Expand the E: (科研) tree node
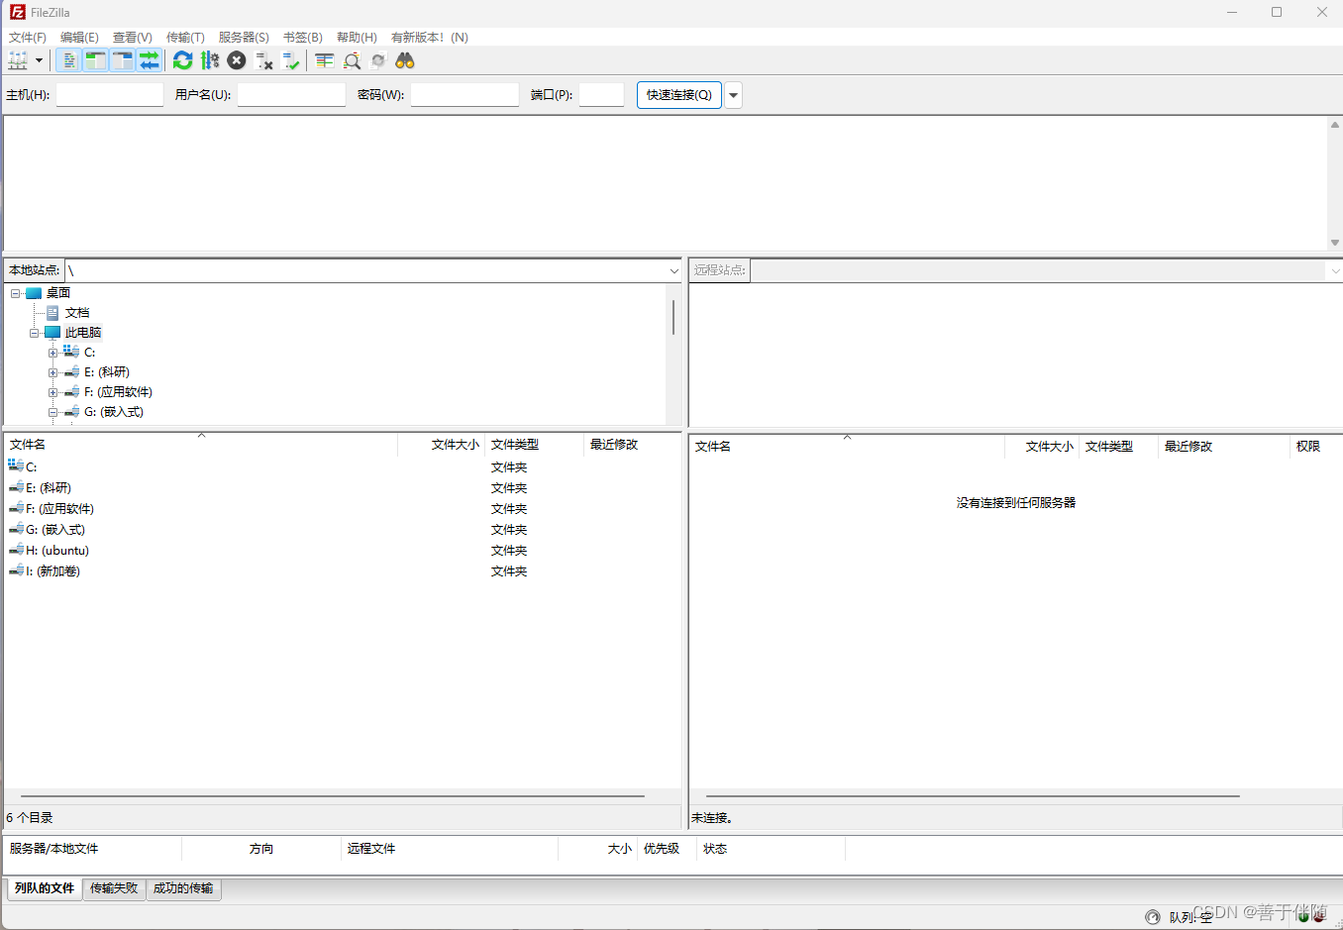The width and height of the screenshot is (1343, 930). point(53,372)
